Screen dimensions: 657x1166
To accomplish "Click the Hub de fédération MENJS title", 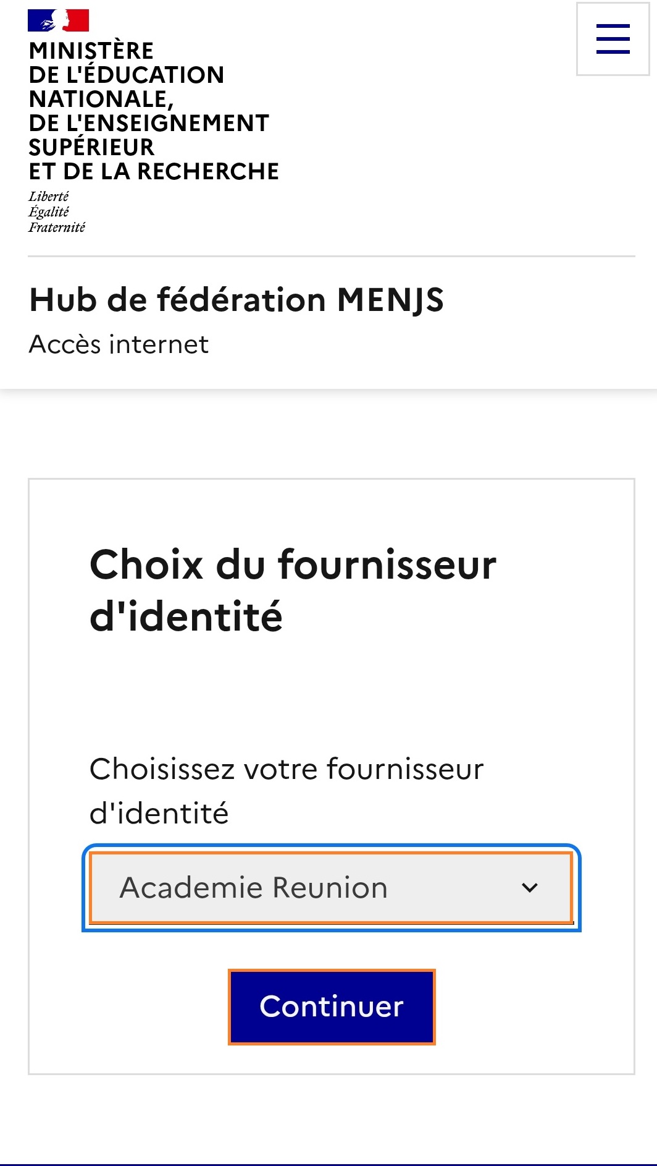I will 236,300.
